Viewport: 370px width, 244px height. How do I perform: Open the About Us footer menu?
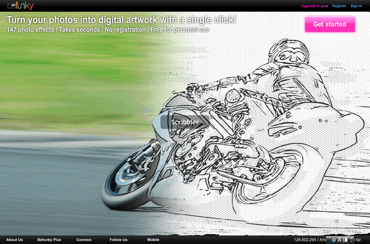point(15,240)
